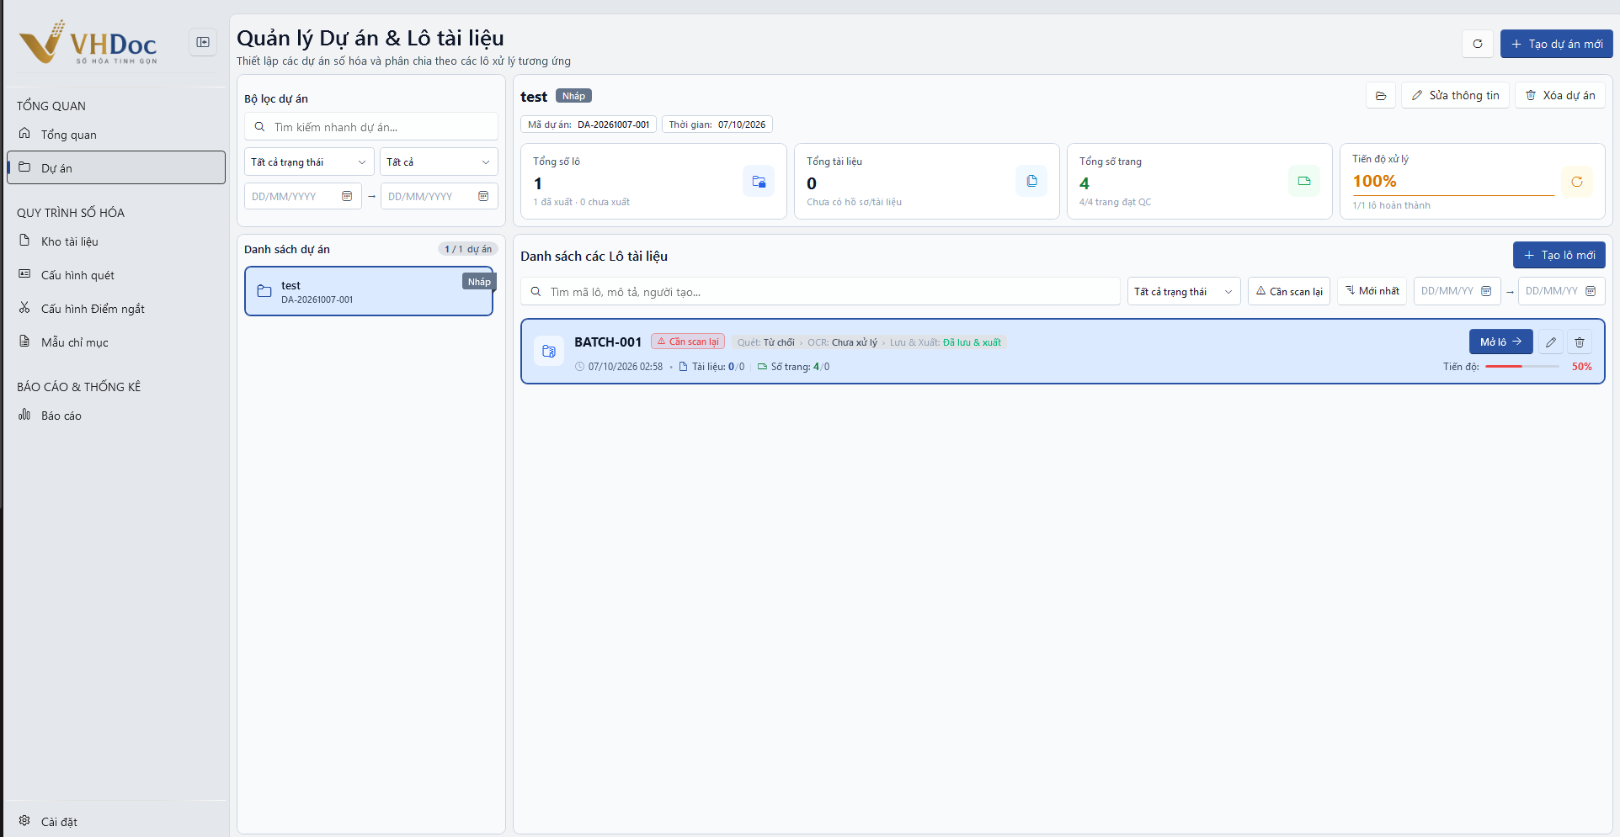Collapse the sidebar with the panel toggle icon
The height and width of the screenshot is (837, 1620).
pyautogui.click(x=203, y=42)
